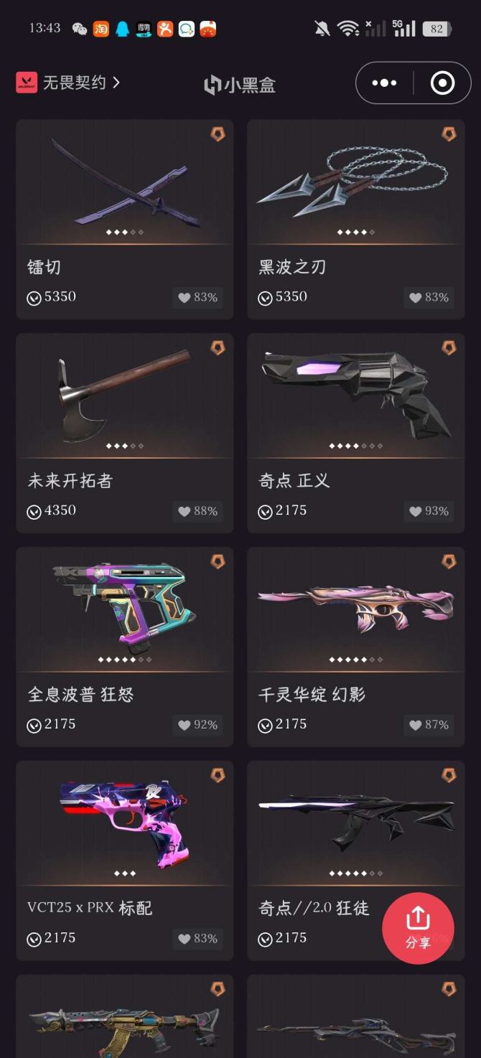Tap the tier badge on 黑波之刃 card
This screenshot has width=481, height=1058.
pyautogui.click(x=449, y=134)
